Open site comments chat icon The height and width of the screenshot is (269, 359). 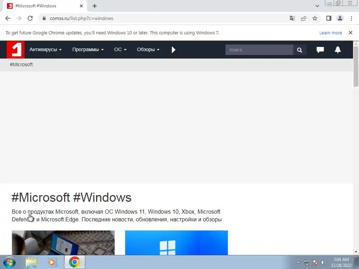(x=320, y=50)
